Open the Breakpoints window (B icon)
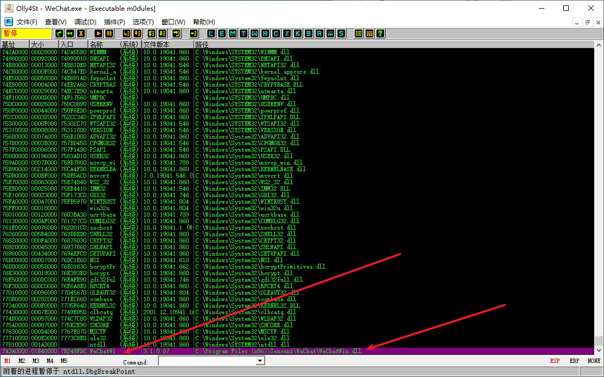Image resolution: width=604 pixels, height=377 pixels. (x=309, y=34)
